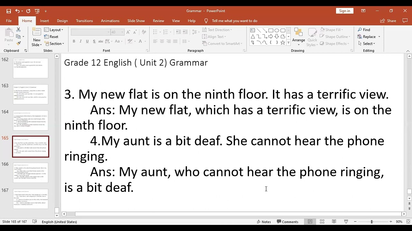
Task: Select the Isosceles Triangle shape
Action: coord(253,37)
